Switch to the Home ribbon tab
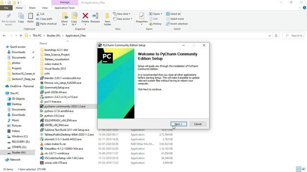 click(19, 8)
